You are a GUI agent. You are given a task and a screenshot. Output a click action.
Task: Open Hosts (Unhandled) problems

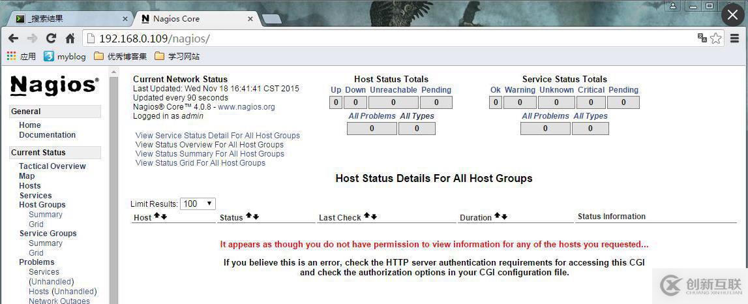63,291
